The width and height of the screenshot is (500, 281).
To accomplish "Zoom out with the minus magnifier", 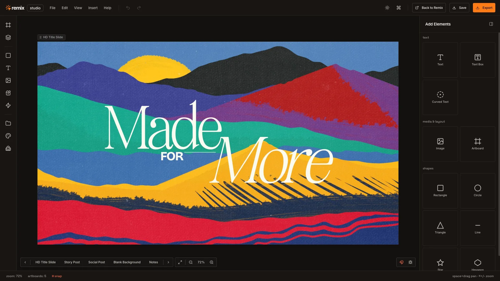I will click(191, 262).
